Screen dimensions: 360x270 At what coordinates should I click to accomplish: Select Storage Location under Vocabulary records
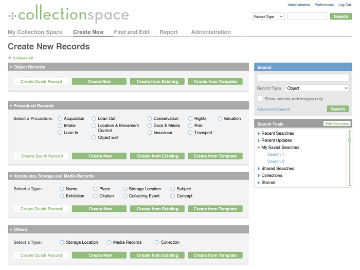click(x=125, y=189)
